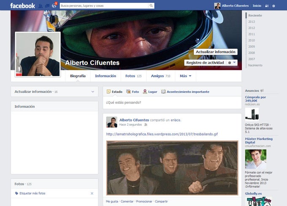Image resolution: width=287 pixels, height=206 pixels.
Task: Jump to 2012 in the timeline
Action: 252,28
